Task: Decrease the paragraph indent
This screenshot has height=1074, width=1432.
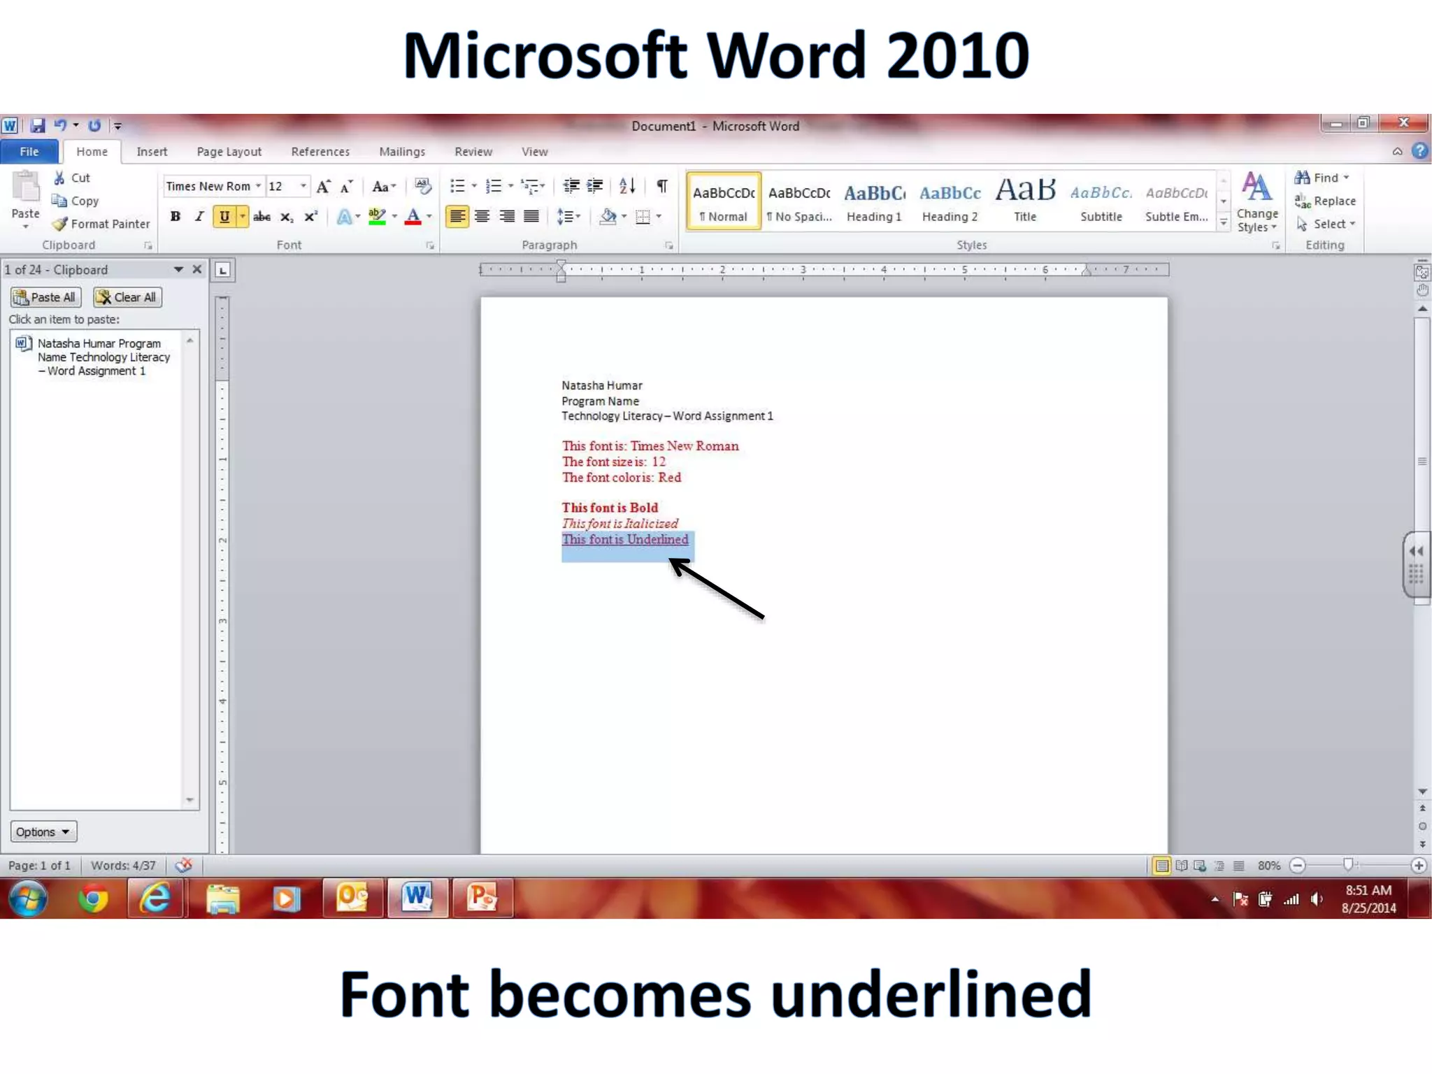Action: coord(571,186)
